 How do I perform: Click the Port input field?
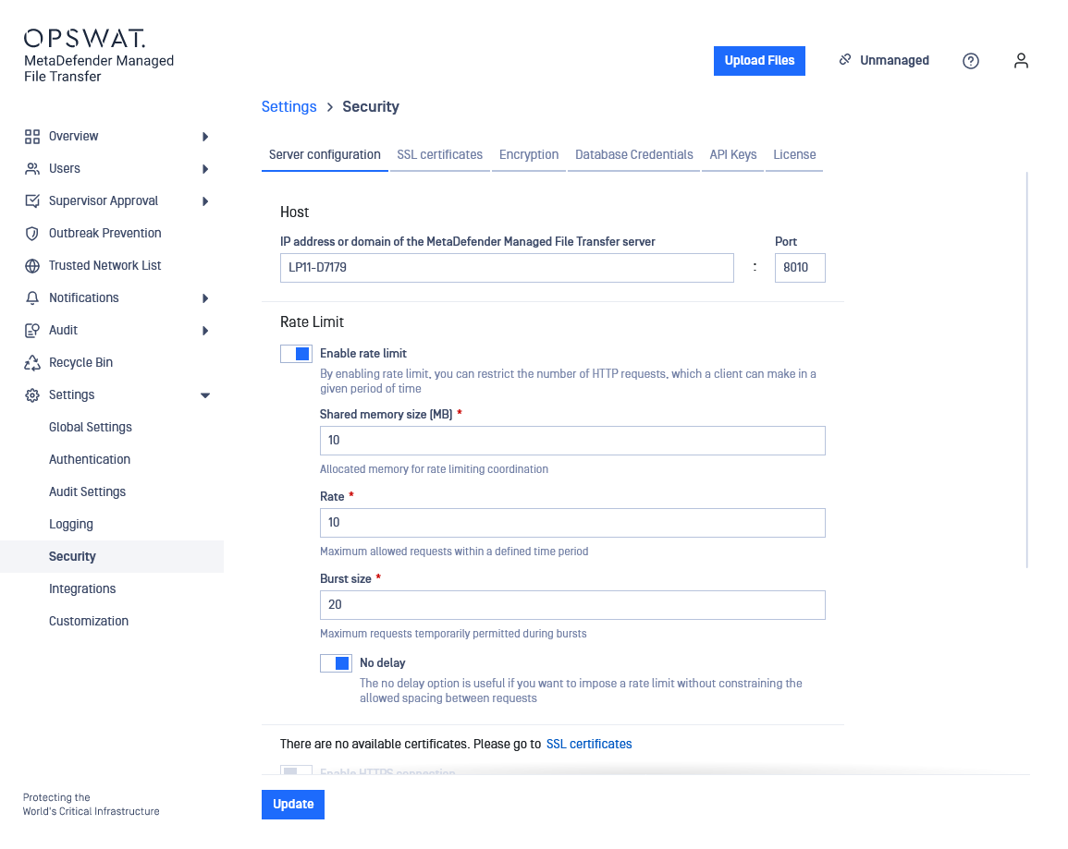tap(800, 268)
